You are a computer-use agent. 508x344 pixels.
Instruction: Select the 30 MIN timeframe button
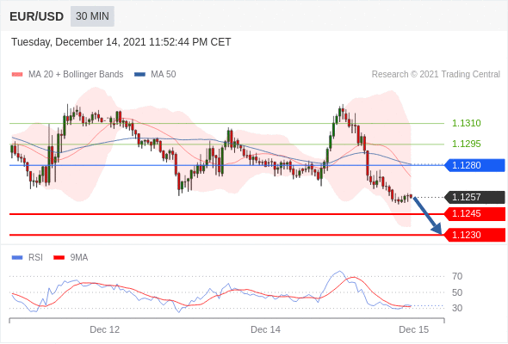92,16
